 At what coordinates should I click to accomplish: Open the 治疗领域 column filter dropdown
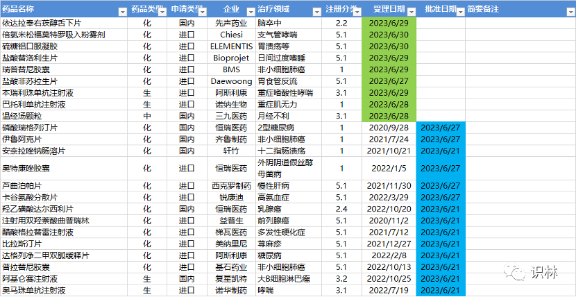pyautogui.click(x=316, y=12)
